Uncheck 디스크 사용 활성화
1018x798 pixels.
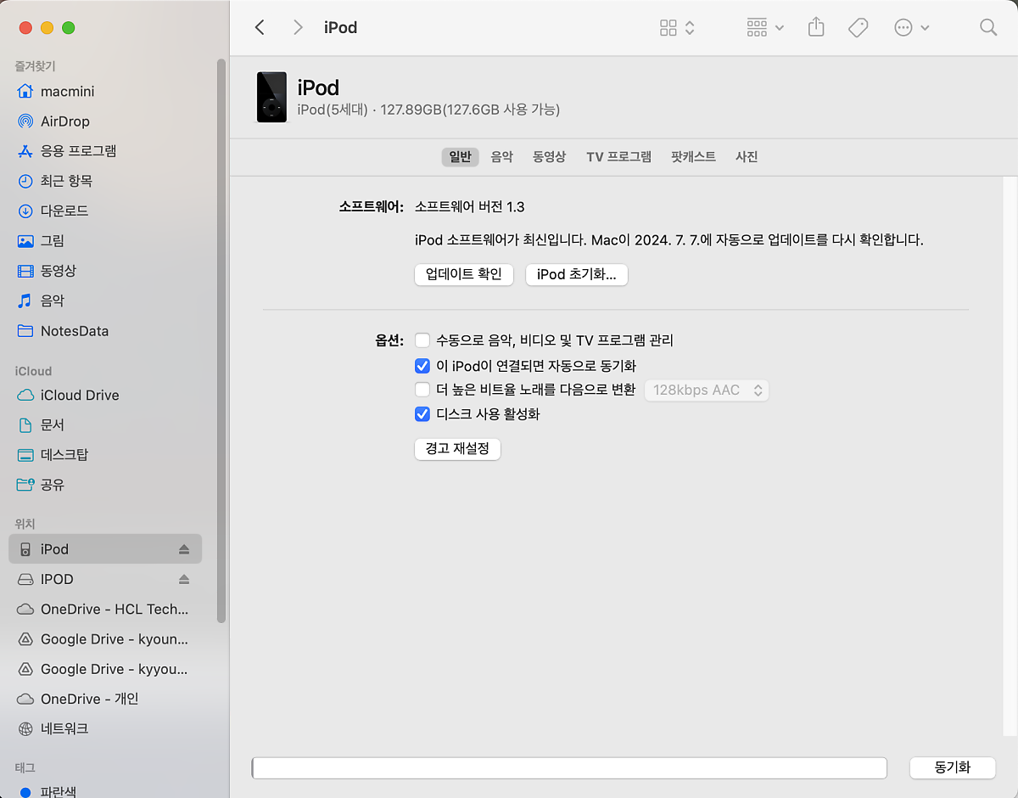pos(422,414)
